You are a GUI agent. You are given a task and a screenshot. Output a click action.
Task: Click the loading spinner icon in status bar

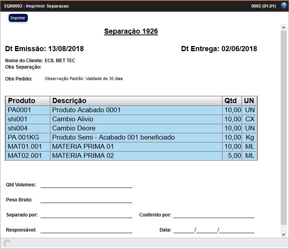pos(8,243)
